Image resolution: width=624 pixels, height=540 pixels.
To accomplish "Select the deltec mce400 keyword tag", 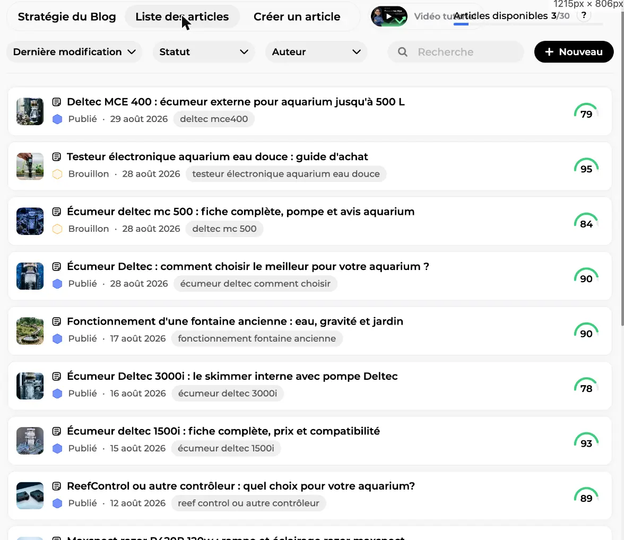I will tap(214, 119).
